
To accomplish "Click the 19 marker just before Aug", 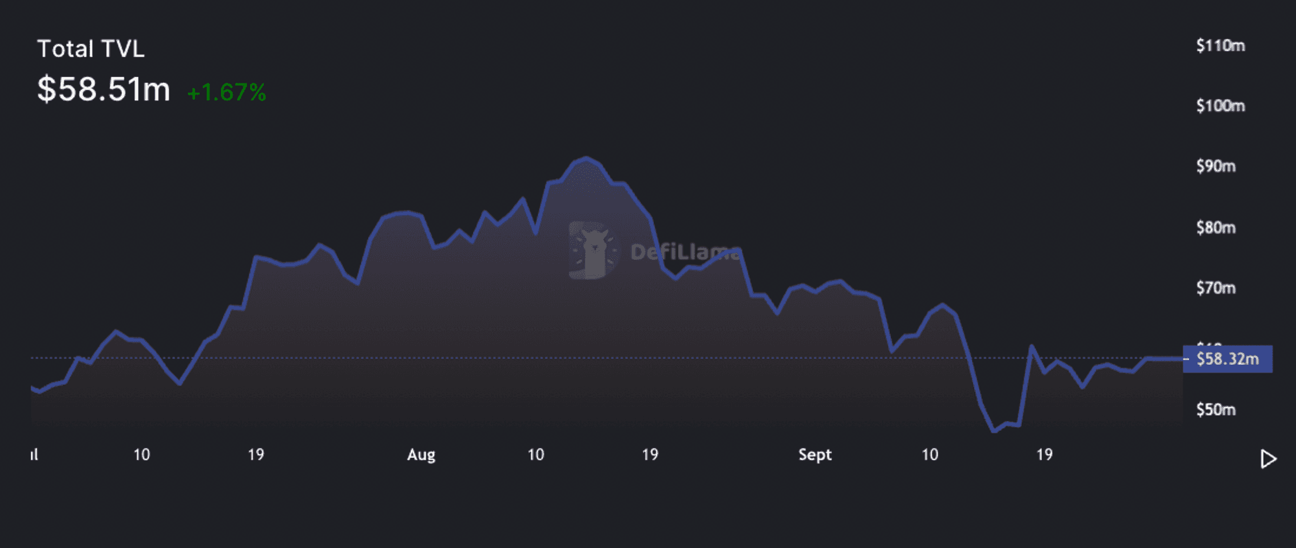I will pyautogui.click(x=256, y=455).
